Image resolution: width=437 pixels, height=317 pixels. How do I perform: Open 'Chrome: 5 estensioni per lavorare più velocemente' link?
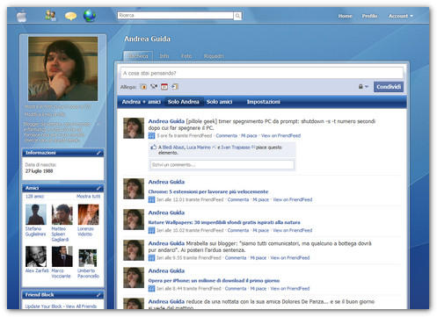coord(208,191)
